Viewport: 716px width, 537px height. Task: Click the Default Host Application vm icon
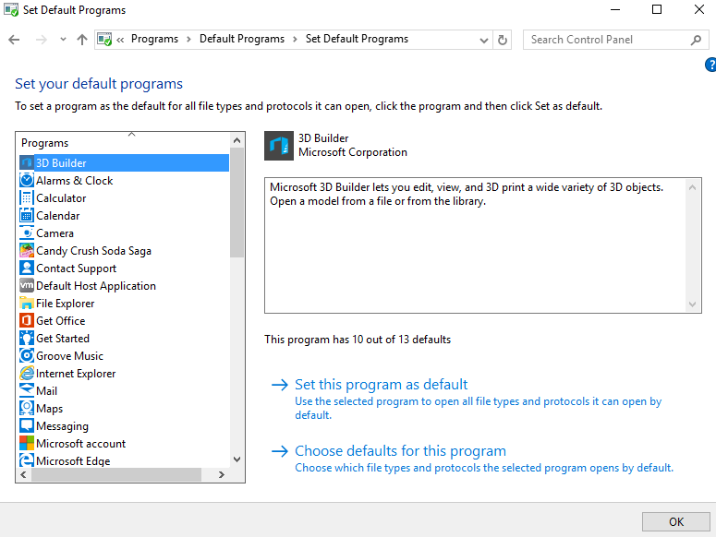tap(27, 286)
